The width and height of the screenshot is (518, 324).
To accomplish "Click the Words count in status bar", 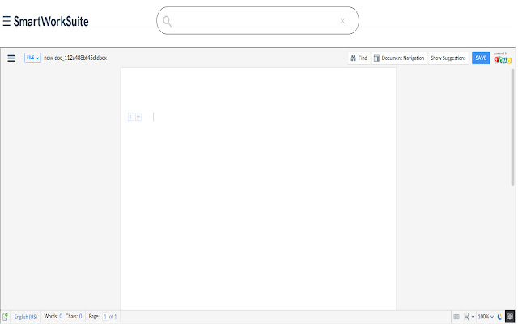I will click(53, 317).
